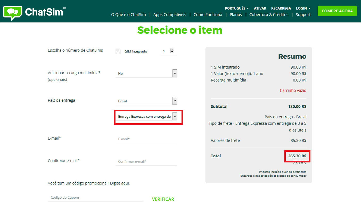Focus the E-mail input field

tap(146, 139)
